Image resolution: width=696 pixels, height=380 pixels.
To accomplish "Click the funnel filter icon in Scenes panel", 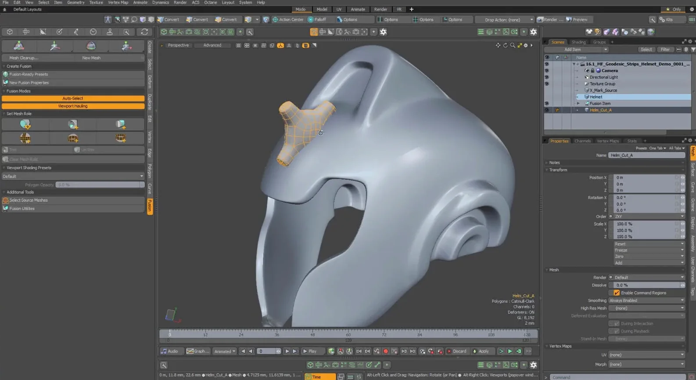I will click(x=693, y=50).
